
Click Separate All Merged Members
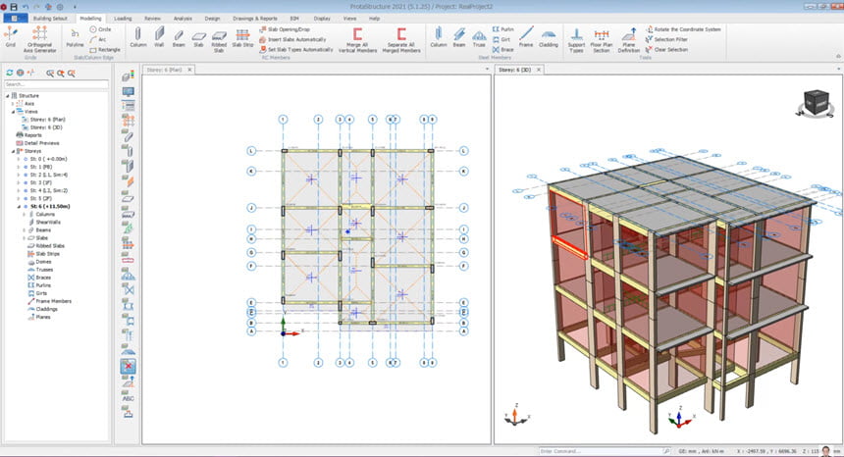click(x=401, y=39)
